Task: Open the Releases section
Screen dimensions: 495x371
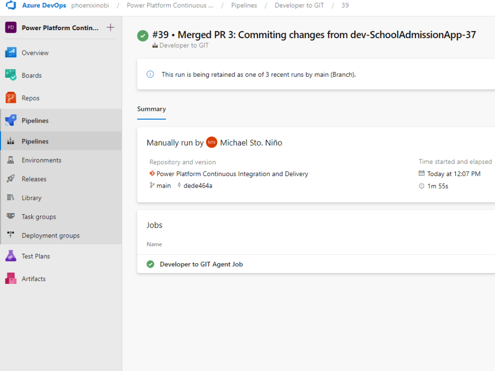Action: 33,179
